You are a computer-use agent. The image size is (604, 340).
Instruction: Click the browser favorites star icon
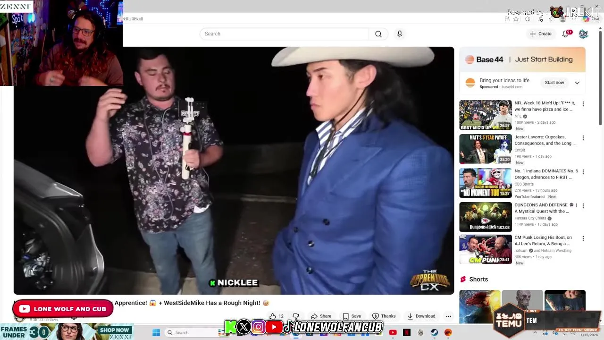tap(516, 19)
